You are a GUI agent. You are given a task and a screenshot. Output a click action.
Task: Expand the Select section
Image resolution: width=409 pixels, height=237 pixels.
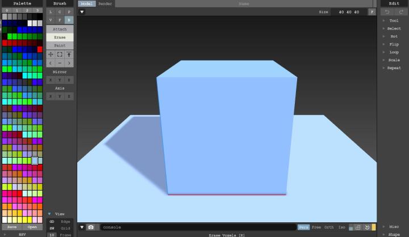394,28
